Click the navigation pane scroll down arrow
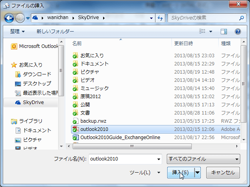 tap(61, 146)
